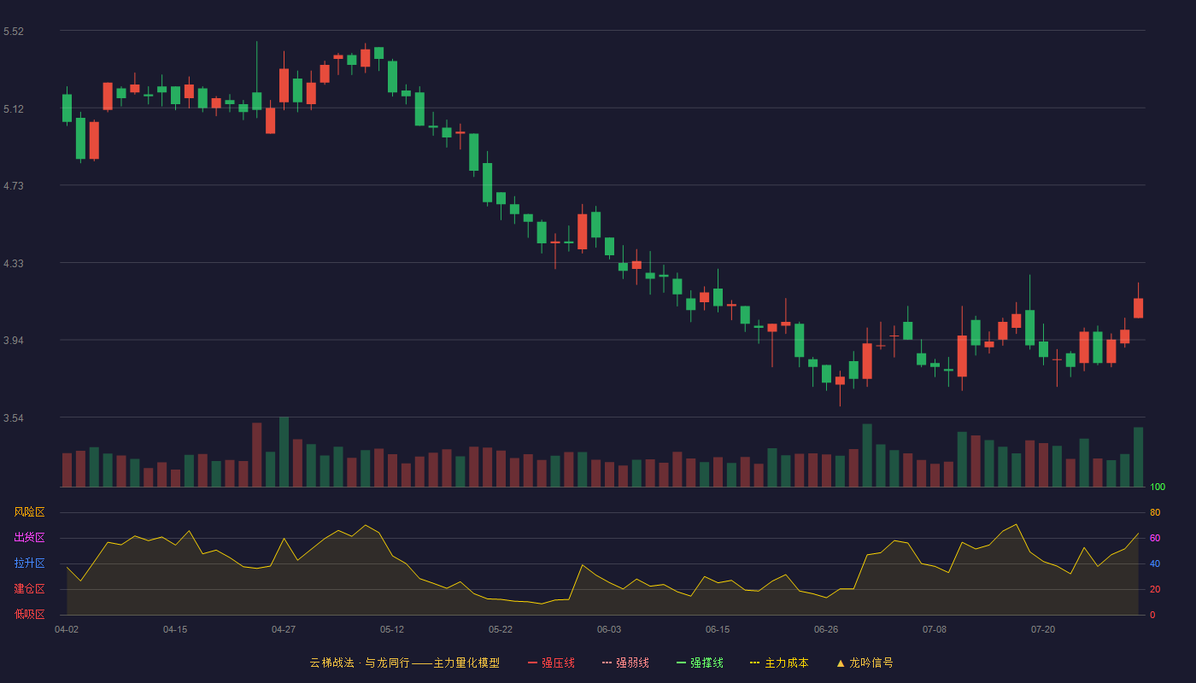Select the 风险区 zone label
This screenshot has height=683, width=1196.
point(29,512)
